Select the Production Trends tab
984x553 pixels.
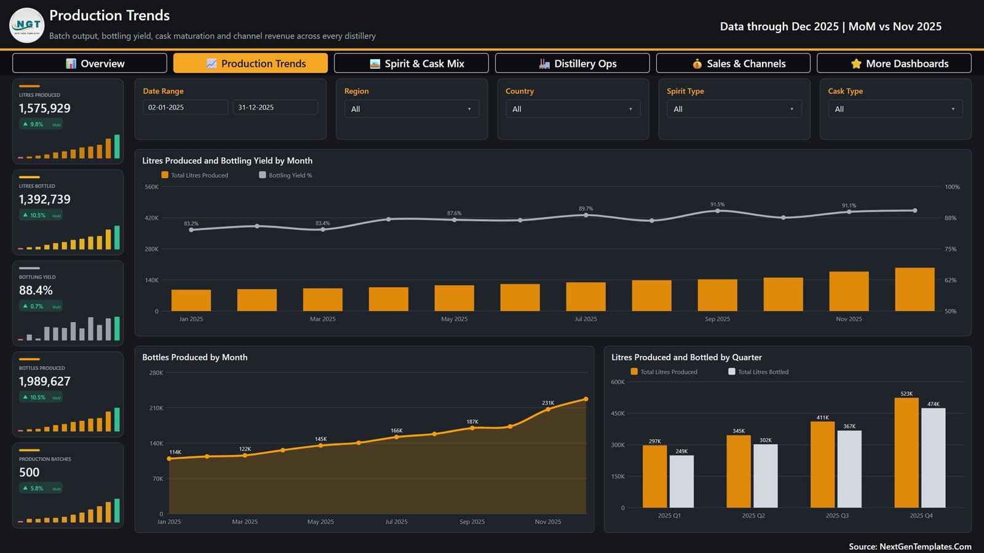(x=250, y=63)
